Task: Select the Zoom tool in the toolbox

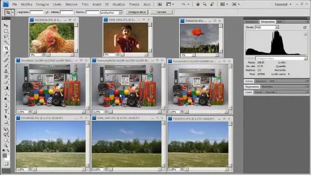Action: click(x=6, y=146)
